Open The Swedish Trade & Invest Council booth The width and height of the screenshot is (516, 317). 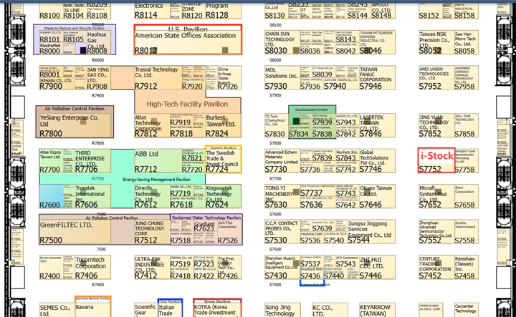[x=223, y=160]
